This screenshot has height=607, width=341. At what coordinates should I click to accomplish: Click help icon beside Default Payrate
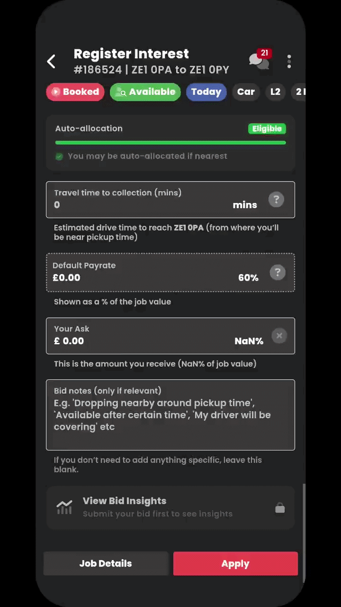(278, 273)
